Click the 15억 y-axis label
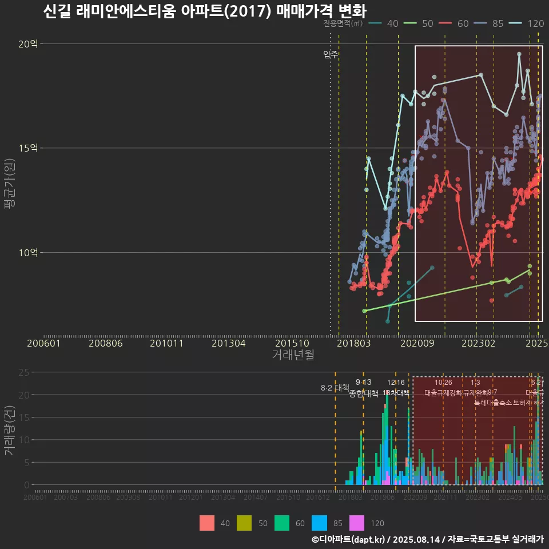Viewport: 549px width, 549px height. tap(28, 148)
